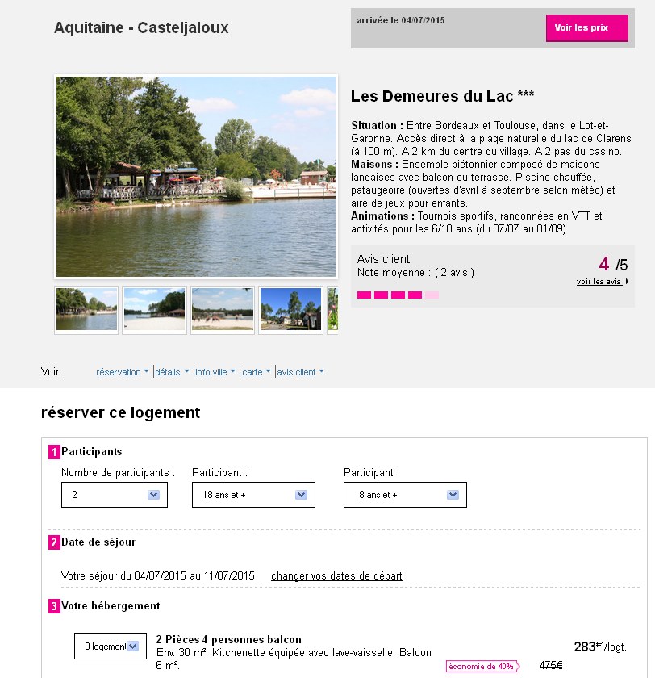The image size is (655, 678).
Task: Select the third thumbnail with beachgoers
Action: click(x=223, y=309)
